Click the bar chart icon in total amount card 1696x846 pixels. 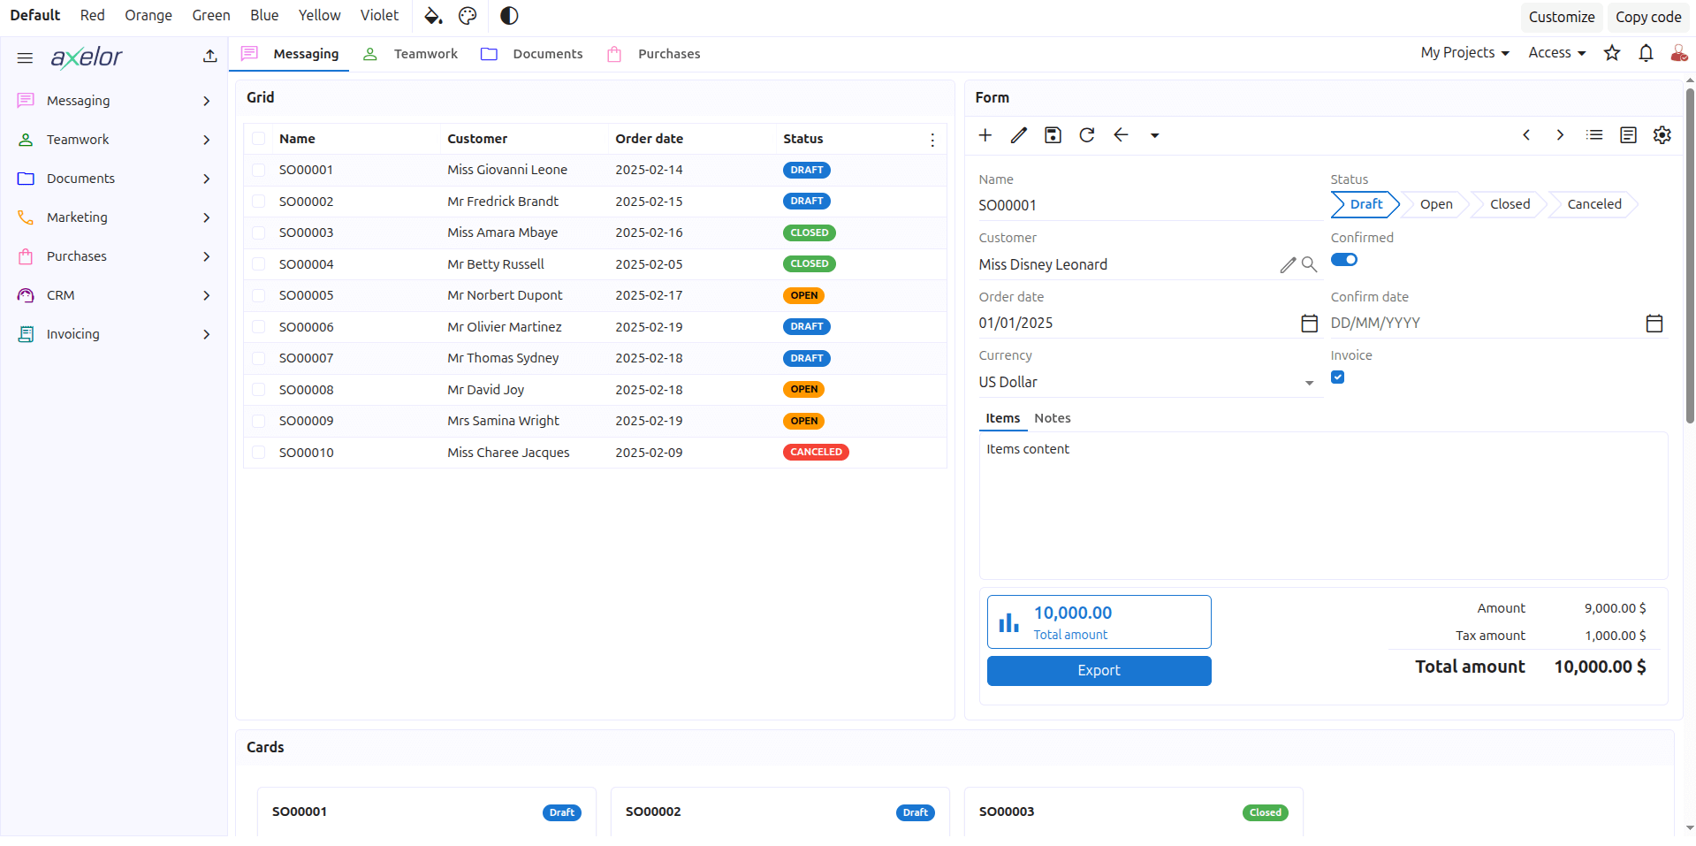click(1008, 622)
